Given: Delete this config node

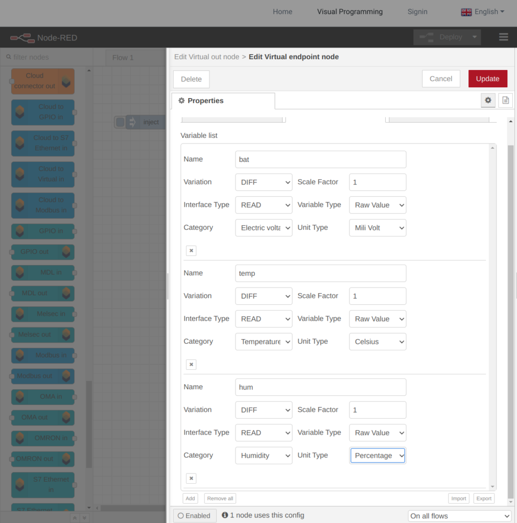Looking at the screenshot, I should pos(191,79).
